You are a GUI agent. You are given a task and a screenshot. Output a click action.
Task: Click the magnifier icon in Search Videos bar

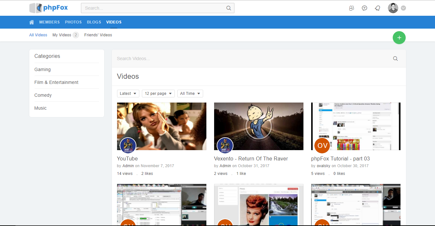point(395,59)
